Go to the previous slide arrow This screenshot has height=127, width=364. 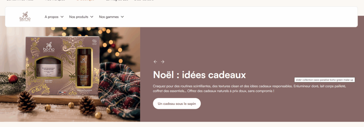click(155, 62)
